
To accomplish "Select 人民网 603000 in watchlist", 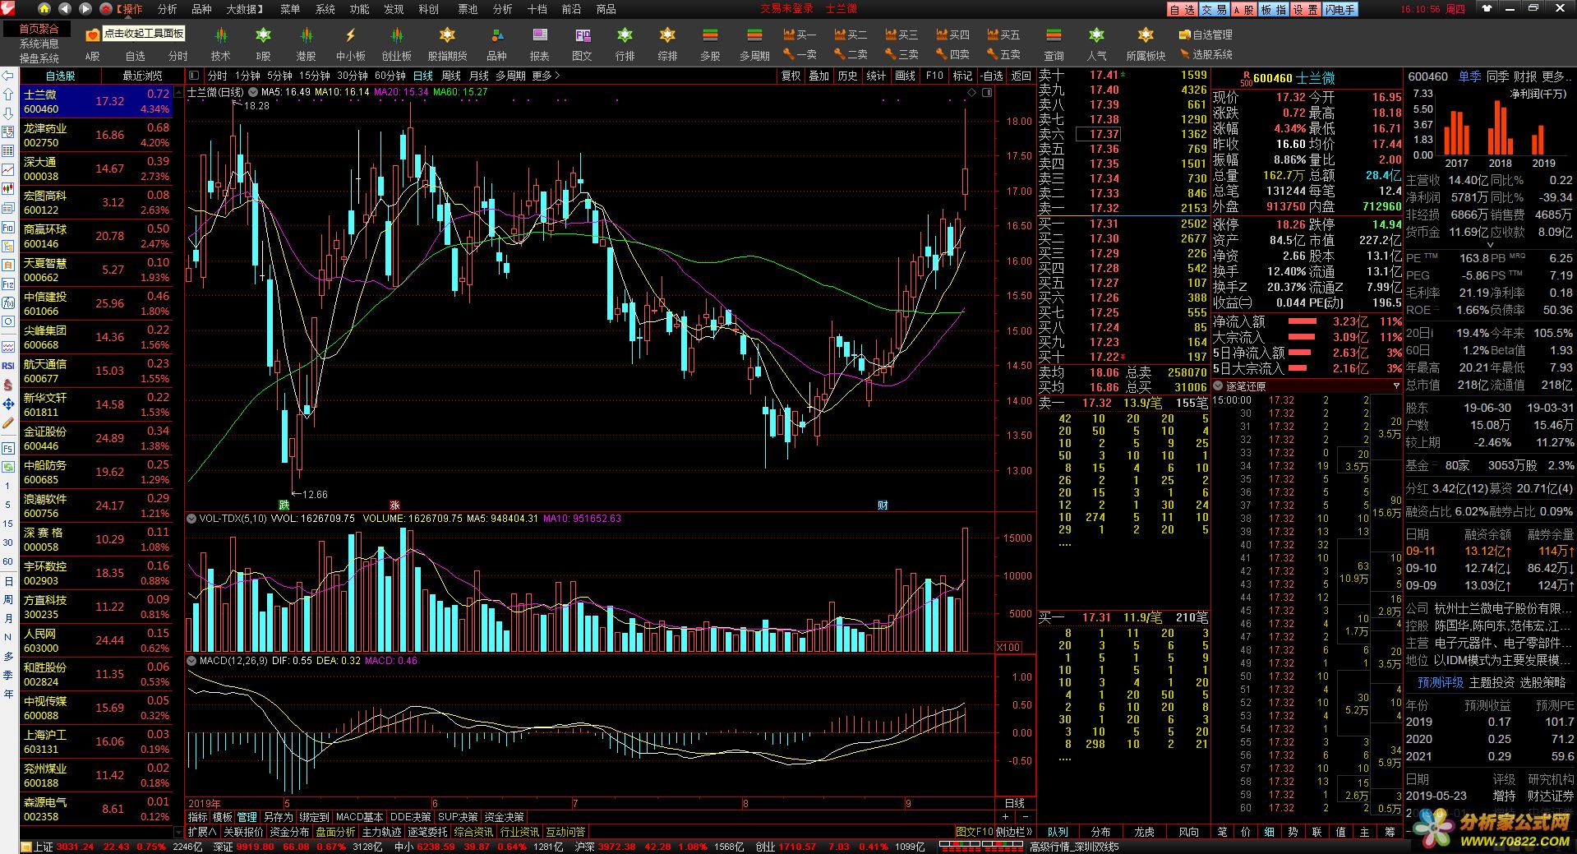I will [96, 640].
